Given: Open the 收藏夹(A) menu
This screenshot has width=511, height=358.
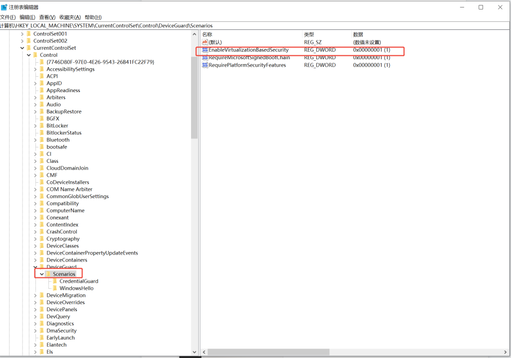Looking at the screenshot, I should click(x=70, y=17).
